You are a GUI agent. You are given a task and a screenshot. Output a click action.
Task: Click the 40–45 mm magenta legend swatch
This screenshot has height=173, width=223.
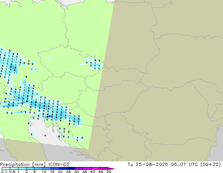pos(95,168)
